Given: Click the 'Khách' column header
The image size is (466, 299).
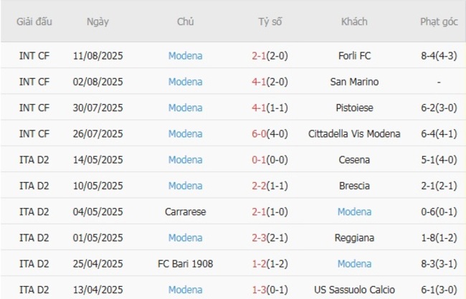Looking at the screenshot, I should (354, 22).
